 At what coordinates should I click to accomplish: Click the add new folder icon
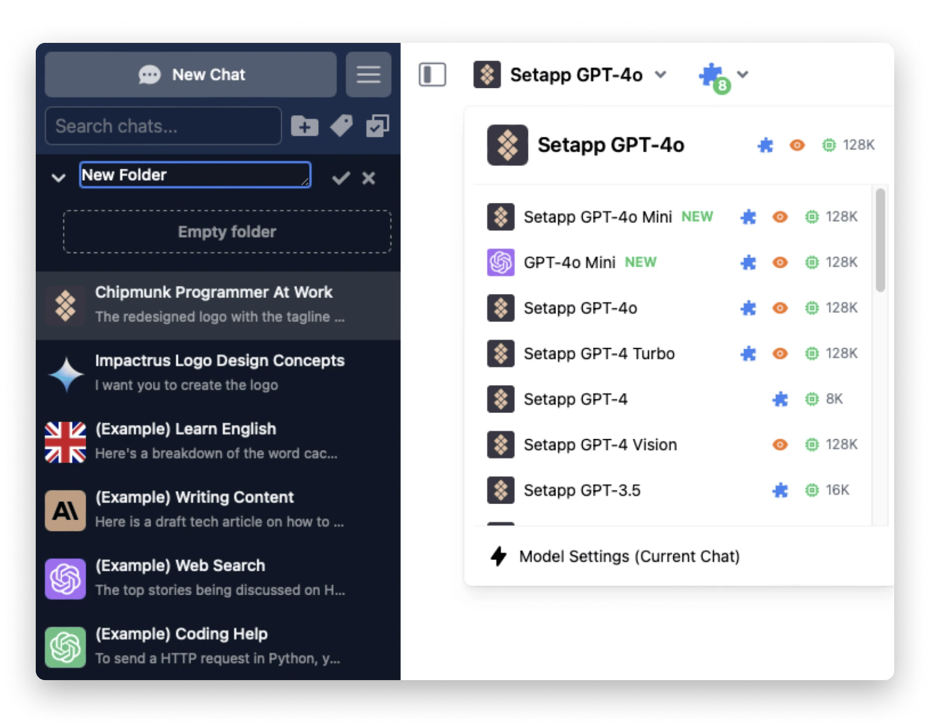coord(305,126)
